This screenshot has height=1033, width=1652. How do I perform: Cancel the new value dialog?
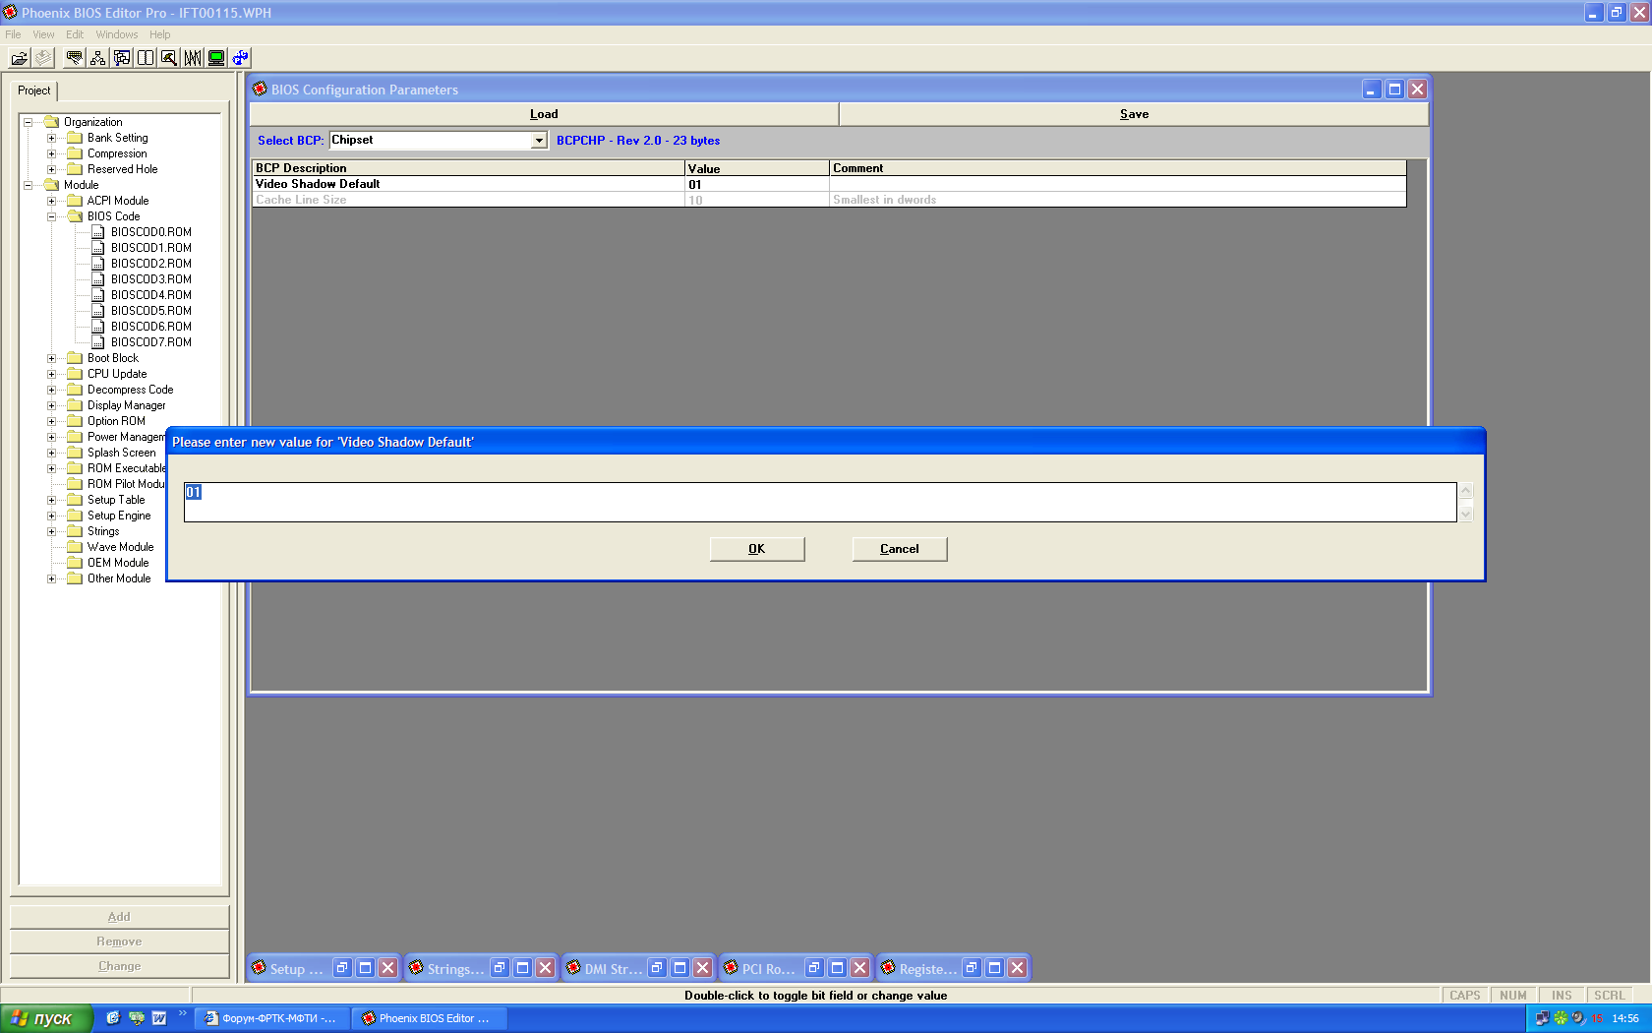click(x=899, y=549)
